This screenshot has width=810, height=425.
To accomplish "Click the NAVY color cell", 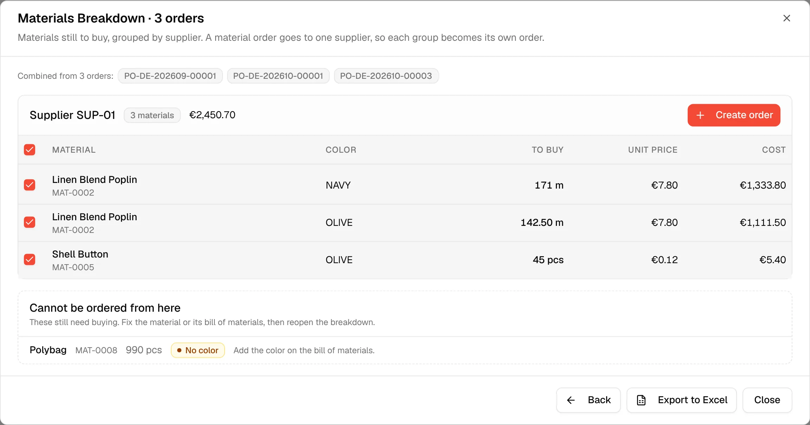I will click(x=338, y=185).
